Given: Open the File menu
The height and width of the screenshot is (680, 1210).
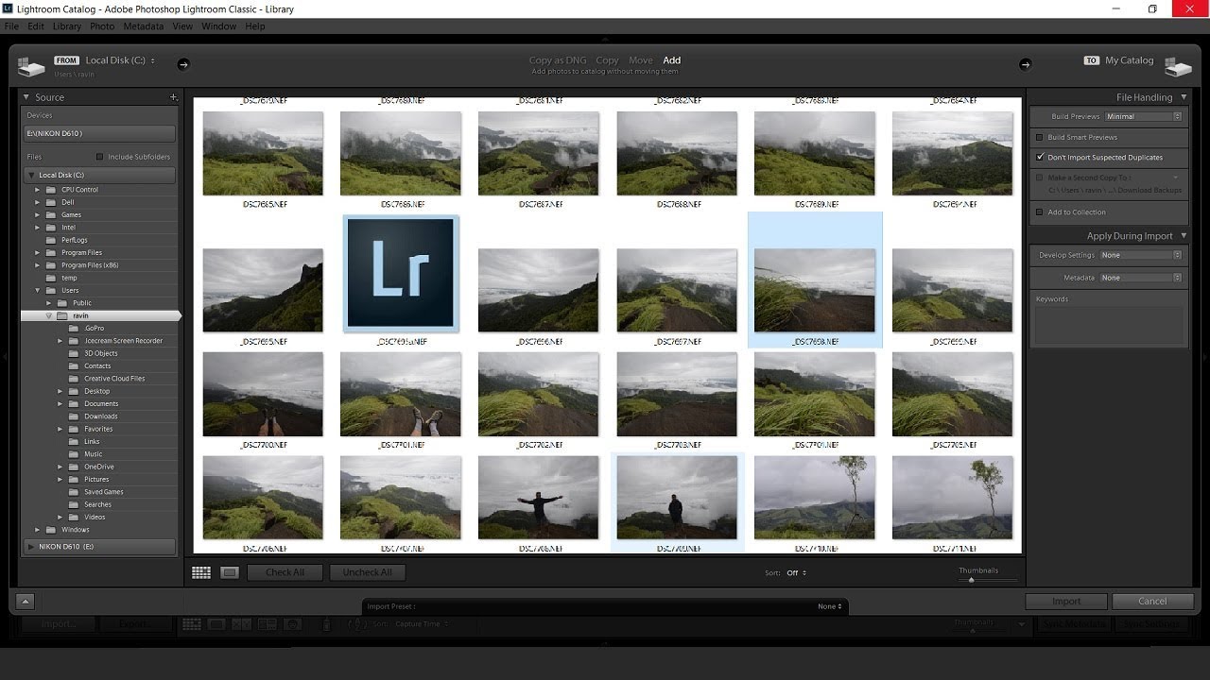Looking at the screenshot, I should tap(11, 26).
